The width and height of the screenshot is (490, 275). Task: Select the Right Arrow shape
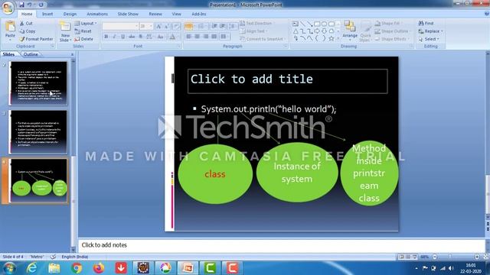[x=317, y=31]
